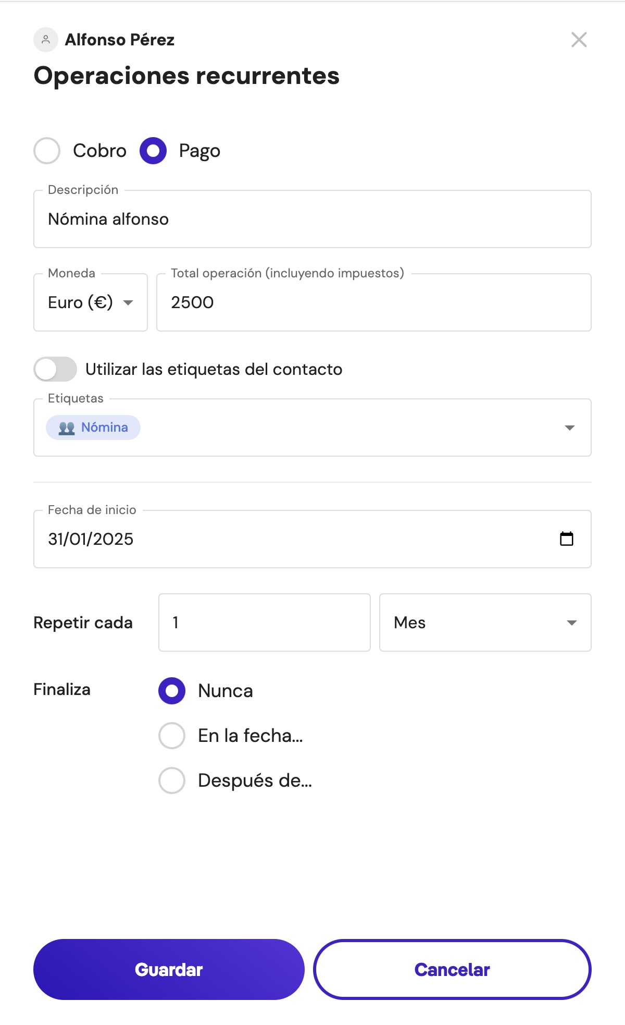Select the Pago radio option
This screenshot has height=1025, width=625.
[x=153, y=151]
